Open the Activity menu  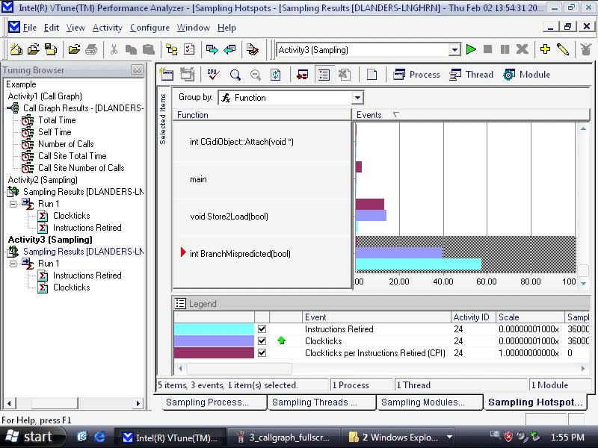click(108, 28)
